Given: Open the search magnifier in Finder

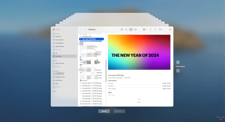Looking at the screenshot, I should tap(170, 29).
